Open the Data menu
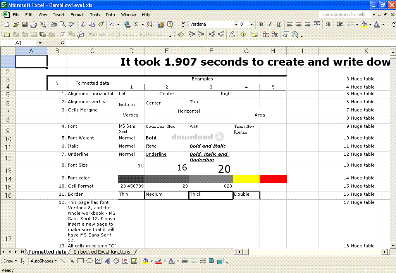The image size is (396, 273). pyautogui.click(x=110, y=15)
